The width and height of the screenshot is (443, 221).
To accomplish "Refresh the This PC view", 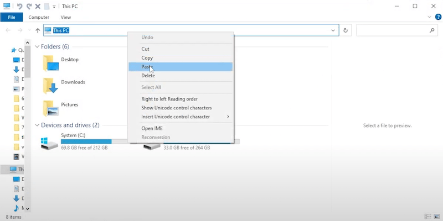I will click(345, 30).
